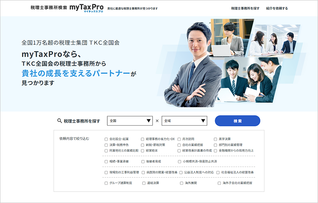This screenshot has height=203, width=318.
Task: Check the 月次訪問 checkbox
Action: click(179, 139)
